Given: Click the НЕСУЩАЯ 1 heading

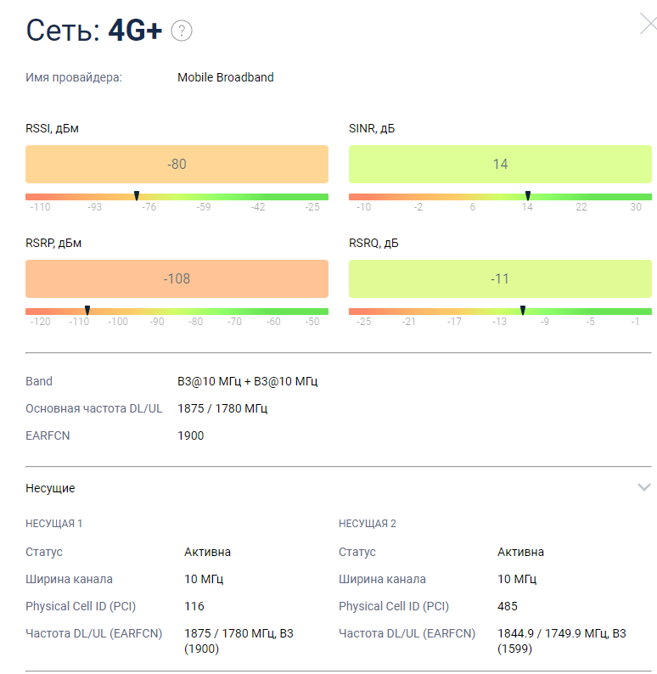Looking at the screenshot, I should 54,524.
